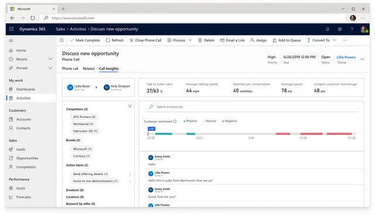375x215 pixels.
Task: Select Call Insights tab
Action: pyautogui.click(x=109, y=68)
